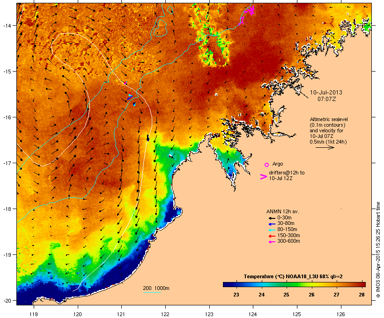Click the 120 longitude axis label
Viewport: 384px width, 318px height.
(78, 314)
